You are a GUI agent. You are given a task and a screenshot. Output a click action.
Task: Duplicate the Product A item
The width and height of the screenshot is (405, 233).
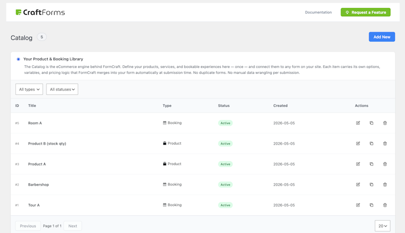372,164
